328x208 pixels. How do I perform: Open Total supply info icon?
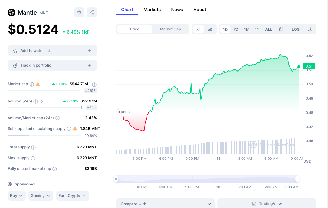point(33,147)
